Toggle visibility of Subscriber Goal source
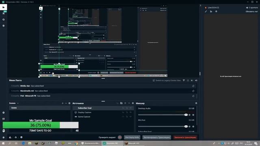Viewport: 260px width, 146px height. click(131, 108)
